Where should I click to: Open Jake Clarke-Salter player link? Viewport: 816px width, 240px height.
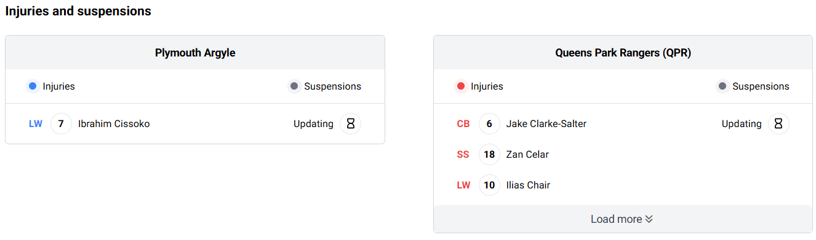(x=546, y=124)
